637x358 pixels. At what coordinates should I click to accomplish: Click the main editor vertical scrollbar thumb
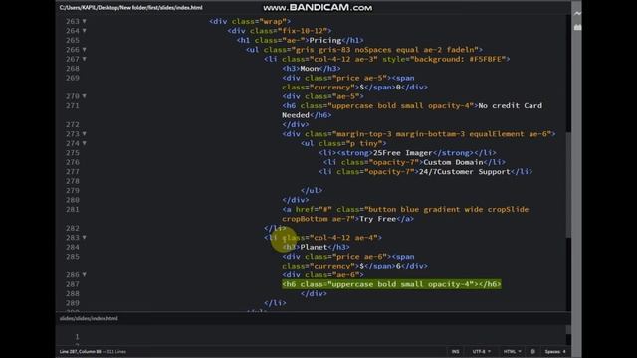click(x=568, y=185)
